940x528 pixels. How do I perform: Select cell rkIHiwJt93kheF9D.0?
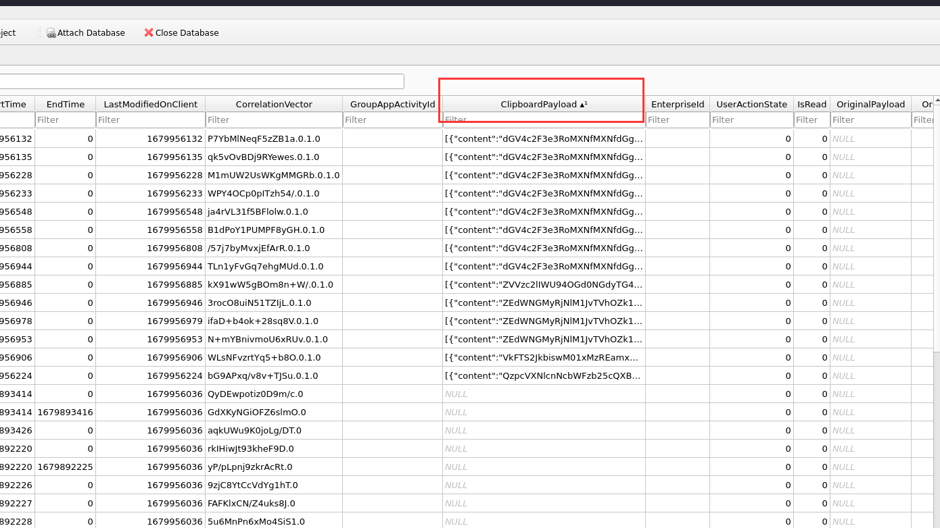point(274,448)
